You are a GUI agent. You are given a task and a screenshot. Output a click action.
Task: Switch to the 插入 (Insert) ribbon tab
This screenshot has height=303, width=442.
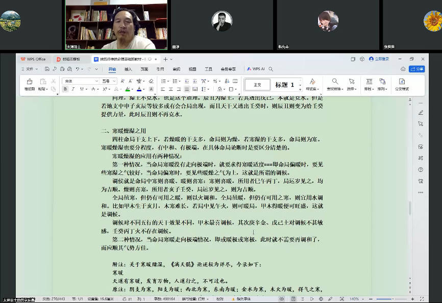pos(128,69)
